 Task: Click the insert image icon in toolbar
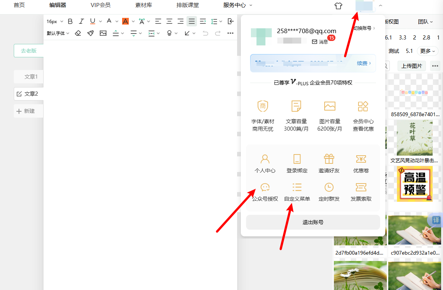pyautogui.click(x=103, y=33)
